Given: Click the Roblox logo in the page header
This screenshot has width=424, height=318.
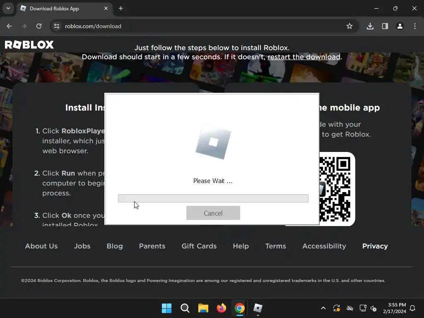Looking at the screenshot, I should click(29, 45).
